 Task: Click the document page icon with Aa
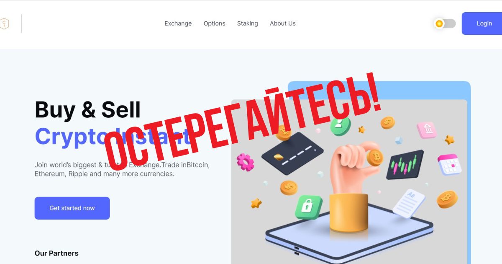409,203
